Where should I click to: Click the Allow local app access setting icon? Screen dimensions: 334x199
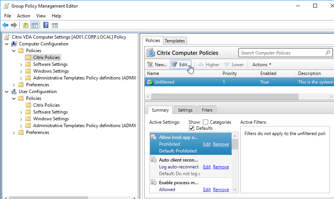point(153,137)
